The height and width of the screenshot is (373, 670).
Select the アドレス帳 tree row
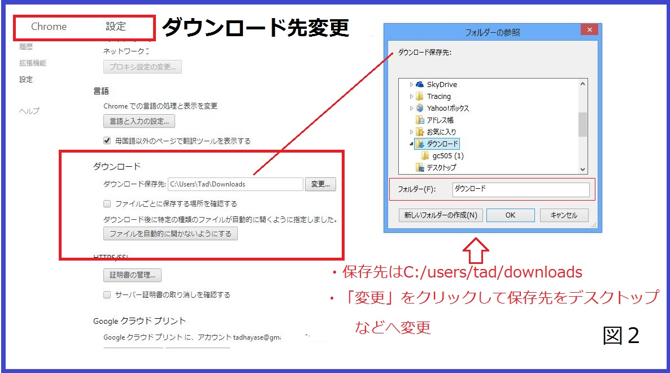pyautogui.click(x=440, y=120)
